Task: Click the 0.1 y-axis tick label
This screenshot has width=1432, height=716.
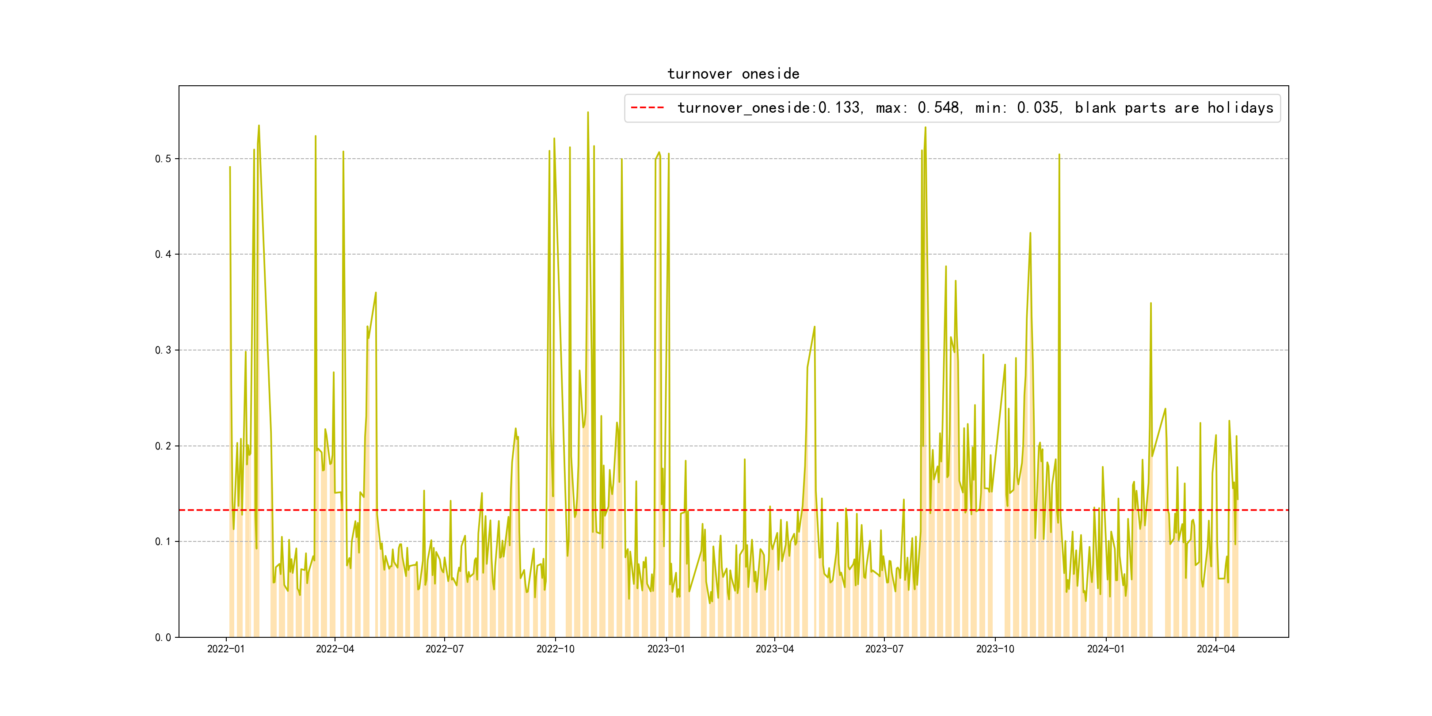Action: click(163, 541)
